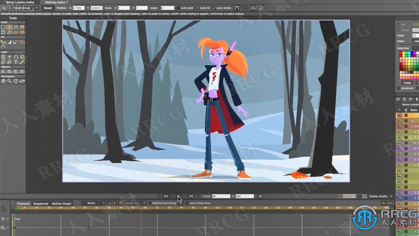Click the Reset button in tool options
Screen dimensions: 419x236
click(x=48, y=8)
